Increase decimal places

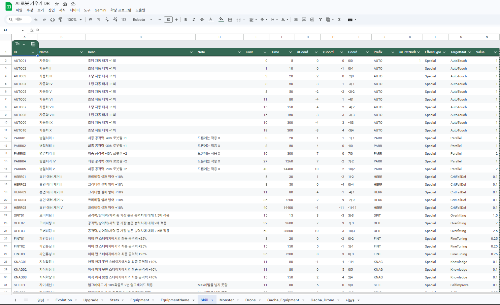[115, 20]
